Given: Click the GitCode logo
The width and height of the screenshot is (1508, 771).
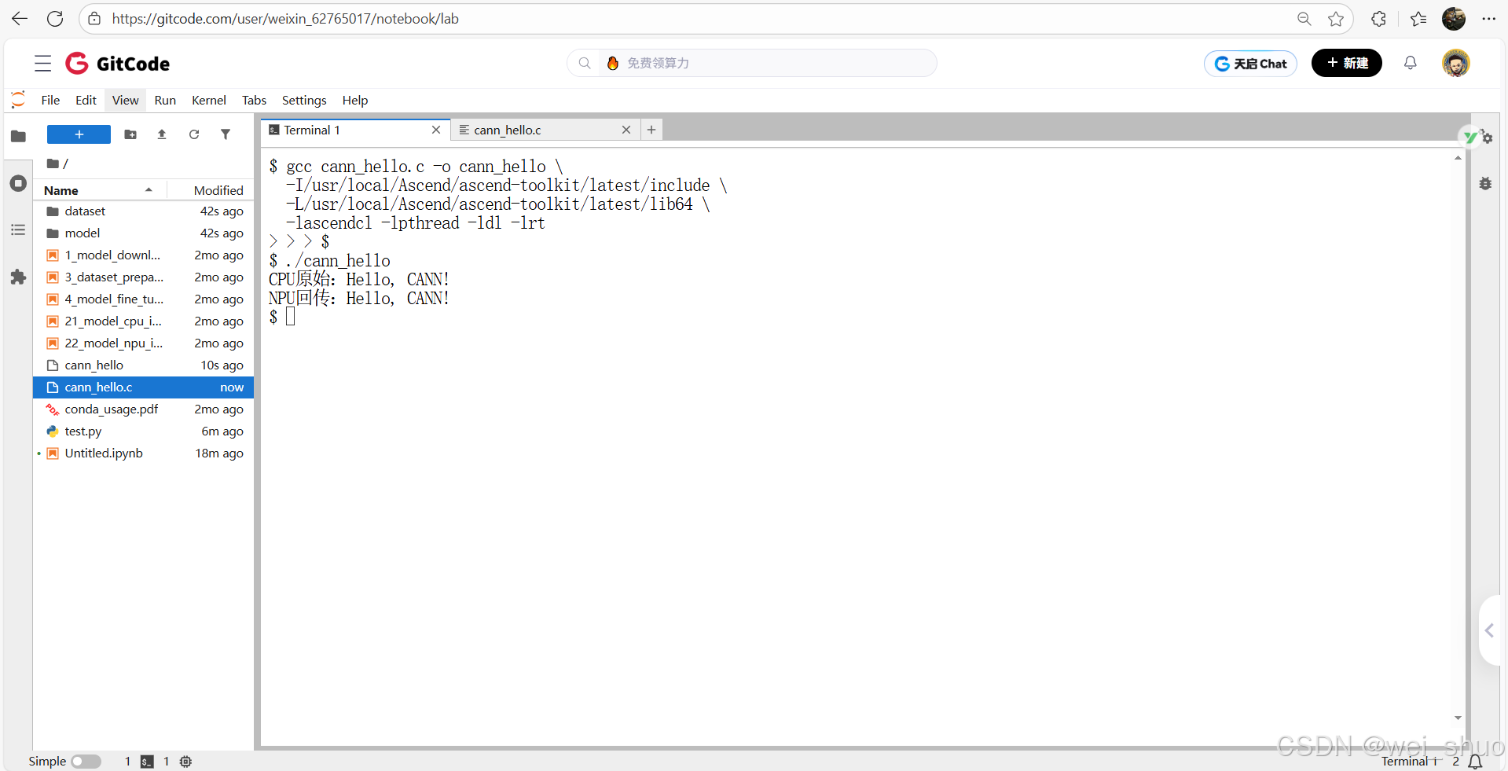Looking at the screenshot, I should point(118,64).
